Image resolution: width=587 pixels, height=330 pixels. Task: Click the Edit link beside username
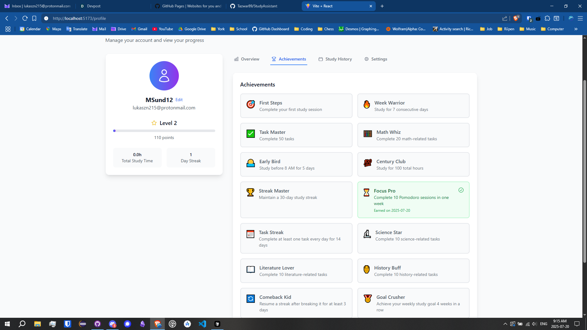pyautogui.click(x=179, y=100)
